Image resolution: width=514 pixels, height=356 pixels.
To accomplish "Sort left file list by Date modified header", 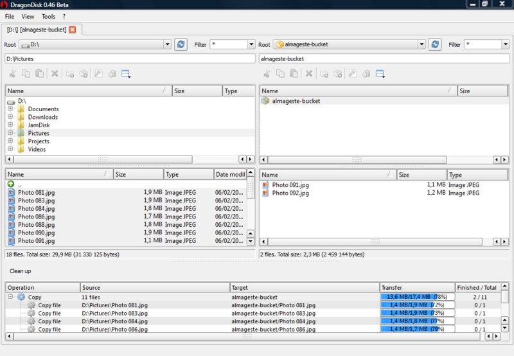I will (x=230, y=174).
